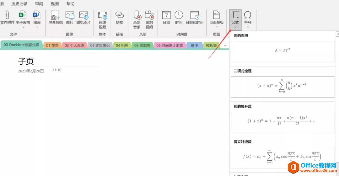This screenshot has height=176, width=339.
Task: Switch to 备注 section tab
Action: pyautogui.click(x=194, y=45)
